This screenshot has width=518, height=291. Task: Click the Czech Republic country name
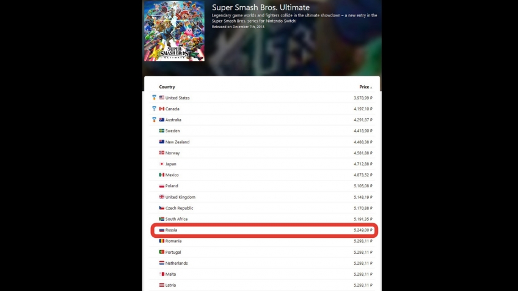click(179, 208)
